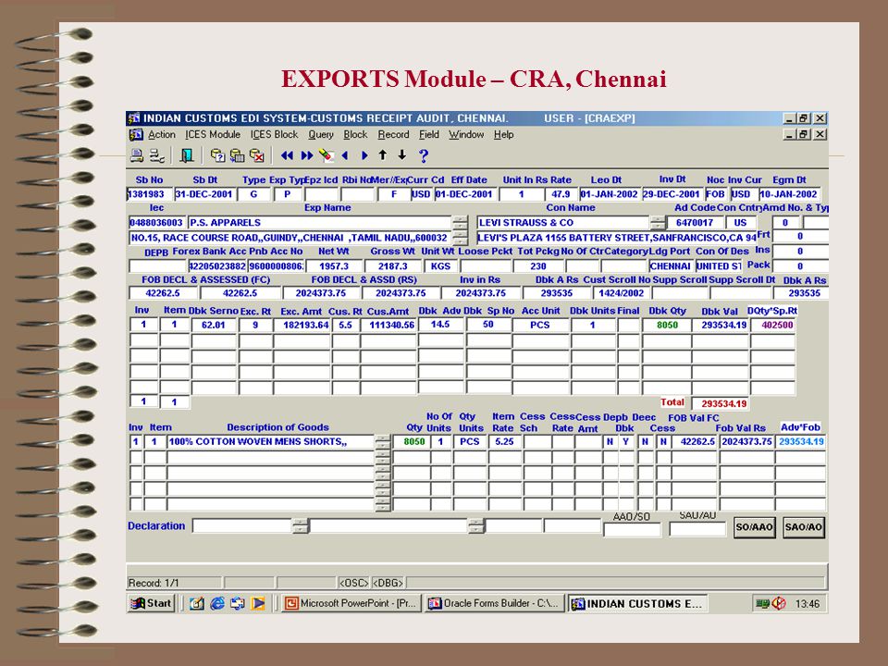Click the INDIAN CUSTOMS E... taskbar button

point(637,604)
